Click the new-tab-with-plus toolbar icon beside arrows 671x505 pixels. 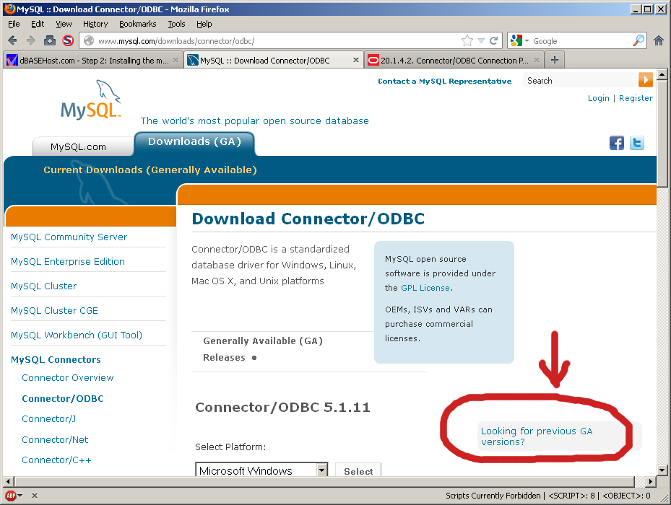[x=50, y=40]
